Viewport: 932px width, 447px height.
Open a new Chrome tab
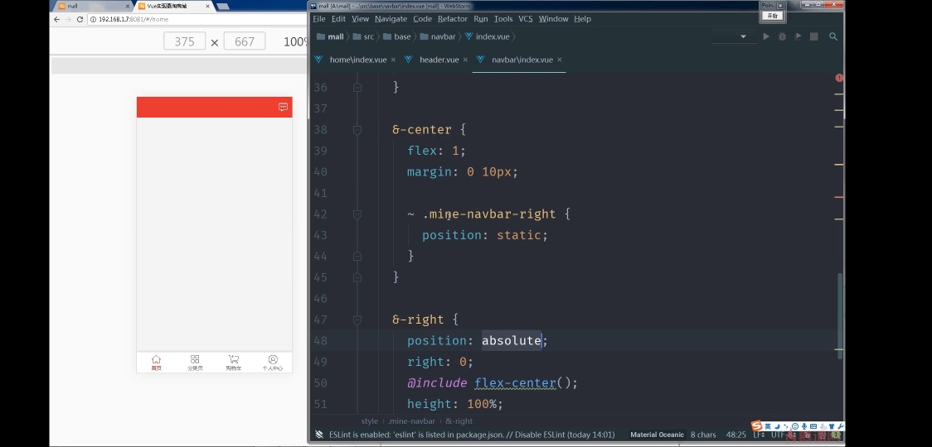click(222, 6)
